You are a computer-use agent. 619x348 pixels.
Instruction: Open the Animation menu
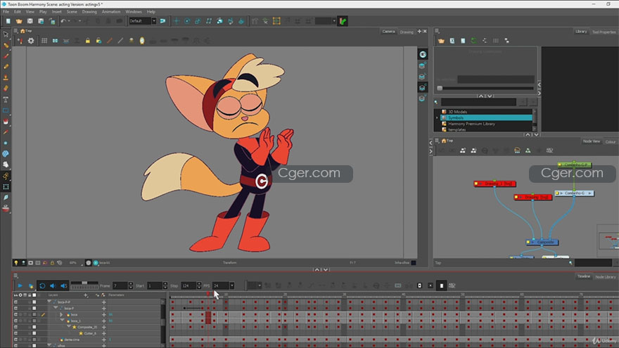pos(111,12)
